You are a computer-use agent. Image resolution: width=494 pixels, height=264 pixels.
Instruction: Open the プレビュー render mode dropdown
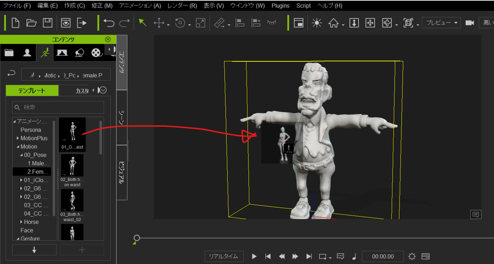(441, 23)
